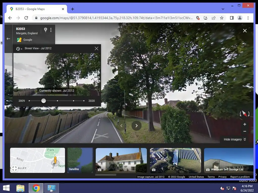The image size is (258, 193).
Task: Select the 2020 timeline end point
Action: pyautogui.click(x=84, y=101)
